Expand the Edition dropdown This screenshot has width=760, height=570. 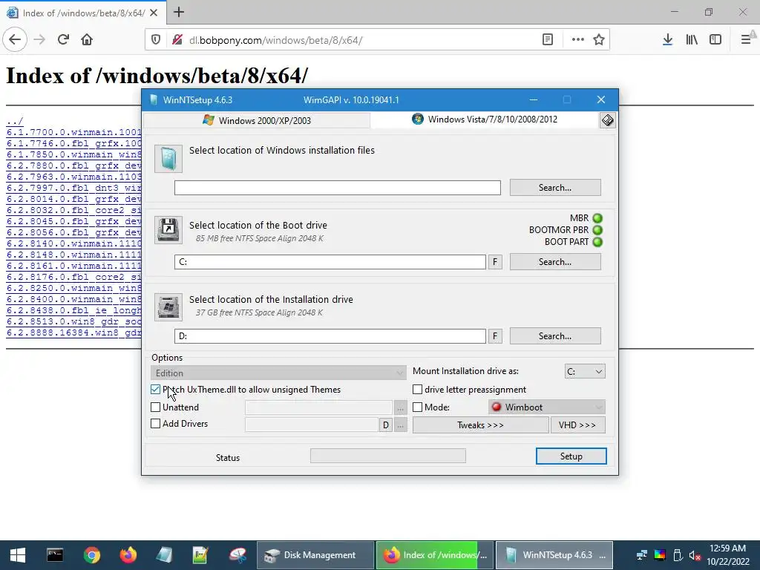click(x=278, y=373)
